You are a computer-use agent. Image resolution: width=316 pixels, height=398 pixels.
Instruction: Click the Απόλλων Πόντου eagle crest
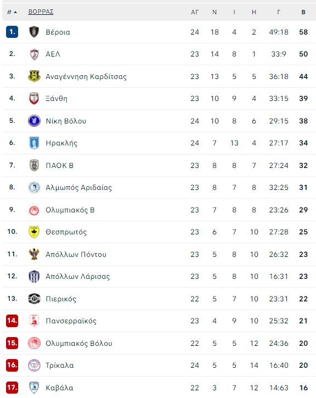click(34, 254)
